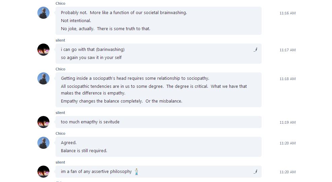332x182 pixels.
Task: Click the 'Chico' sender name at top
Action: [60, 3]
